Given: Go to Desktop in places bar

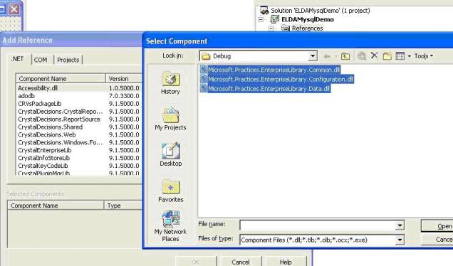Looking at the screenshot, I should (170, 154).
